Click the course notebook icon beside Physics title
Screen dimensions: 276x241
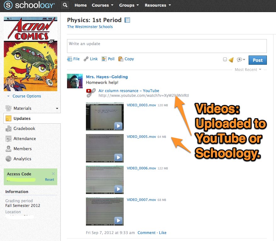(127, 20)
